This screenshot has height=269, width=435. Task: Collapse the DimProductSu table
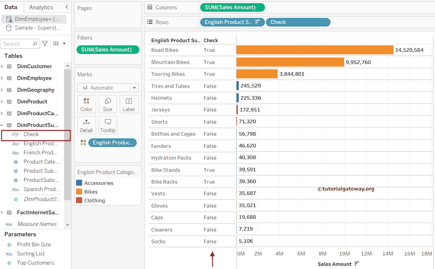pyautogui.click(x=4, y=125)
